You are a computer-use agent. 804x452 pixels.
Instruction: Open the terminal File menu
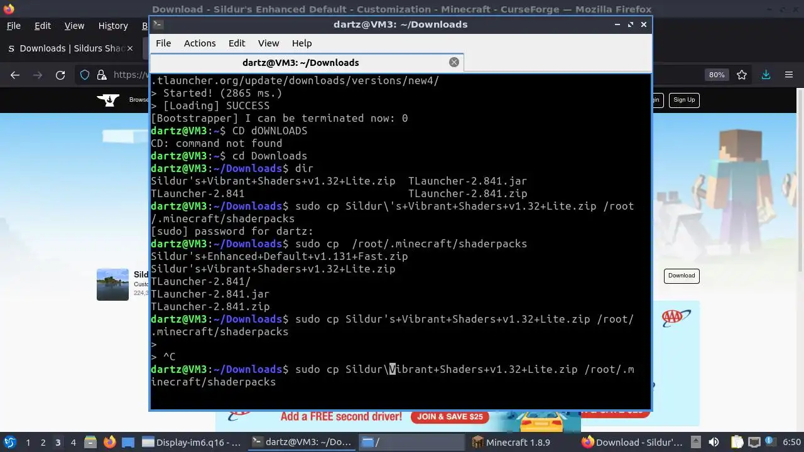tap(163, 43)
